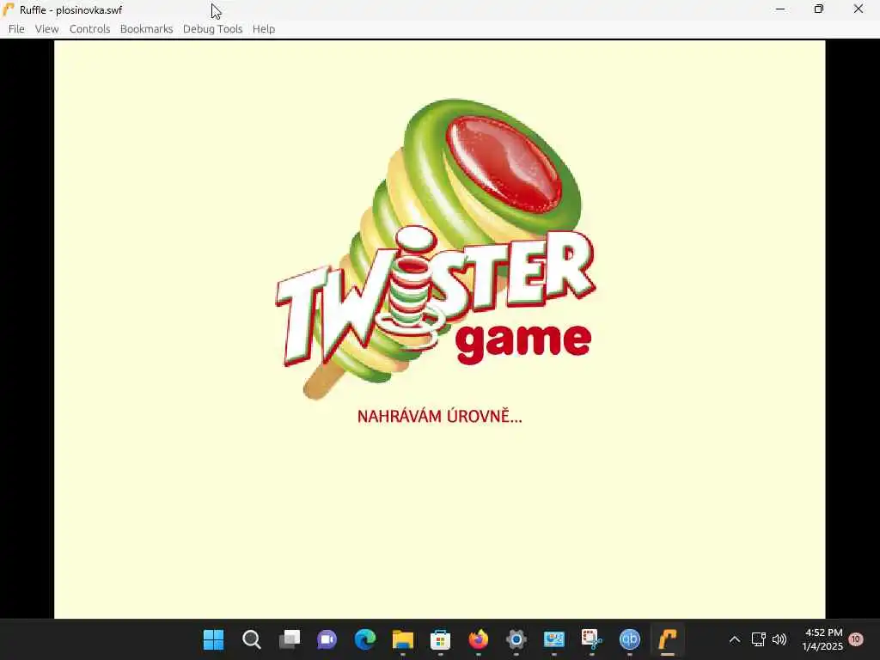Viewport: 880px width, 660px height.
Task: Select the Ruffle taskbar icon
Action: [x=667, y=639]
